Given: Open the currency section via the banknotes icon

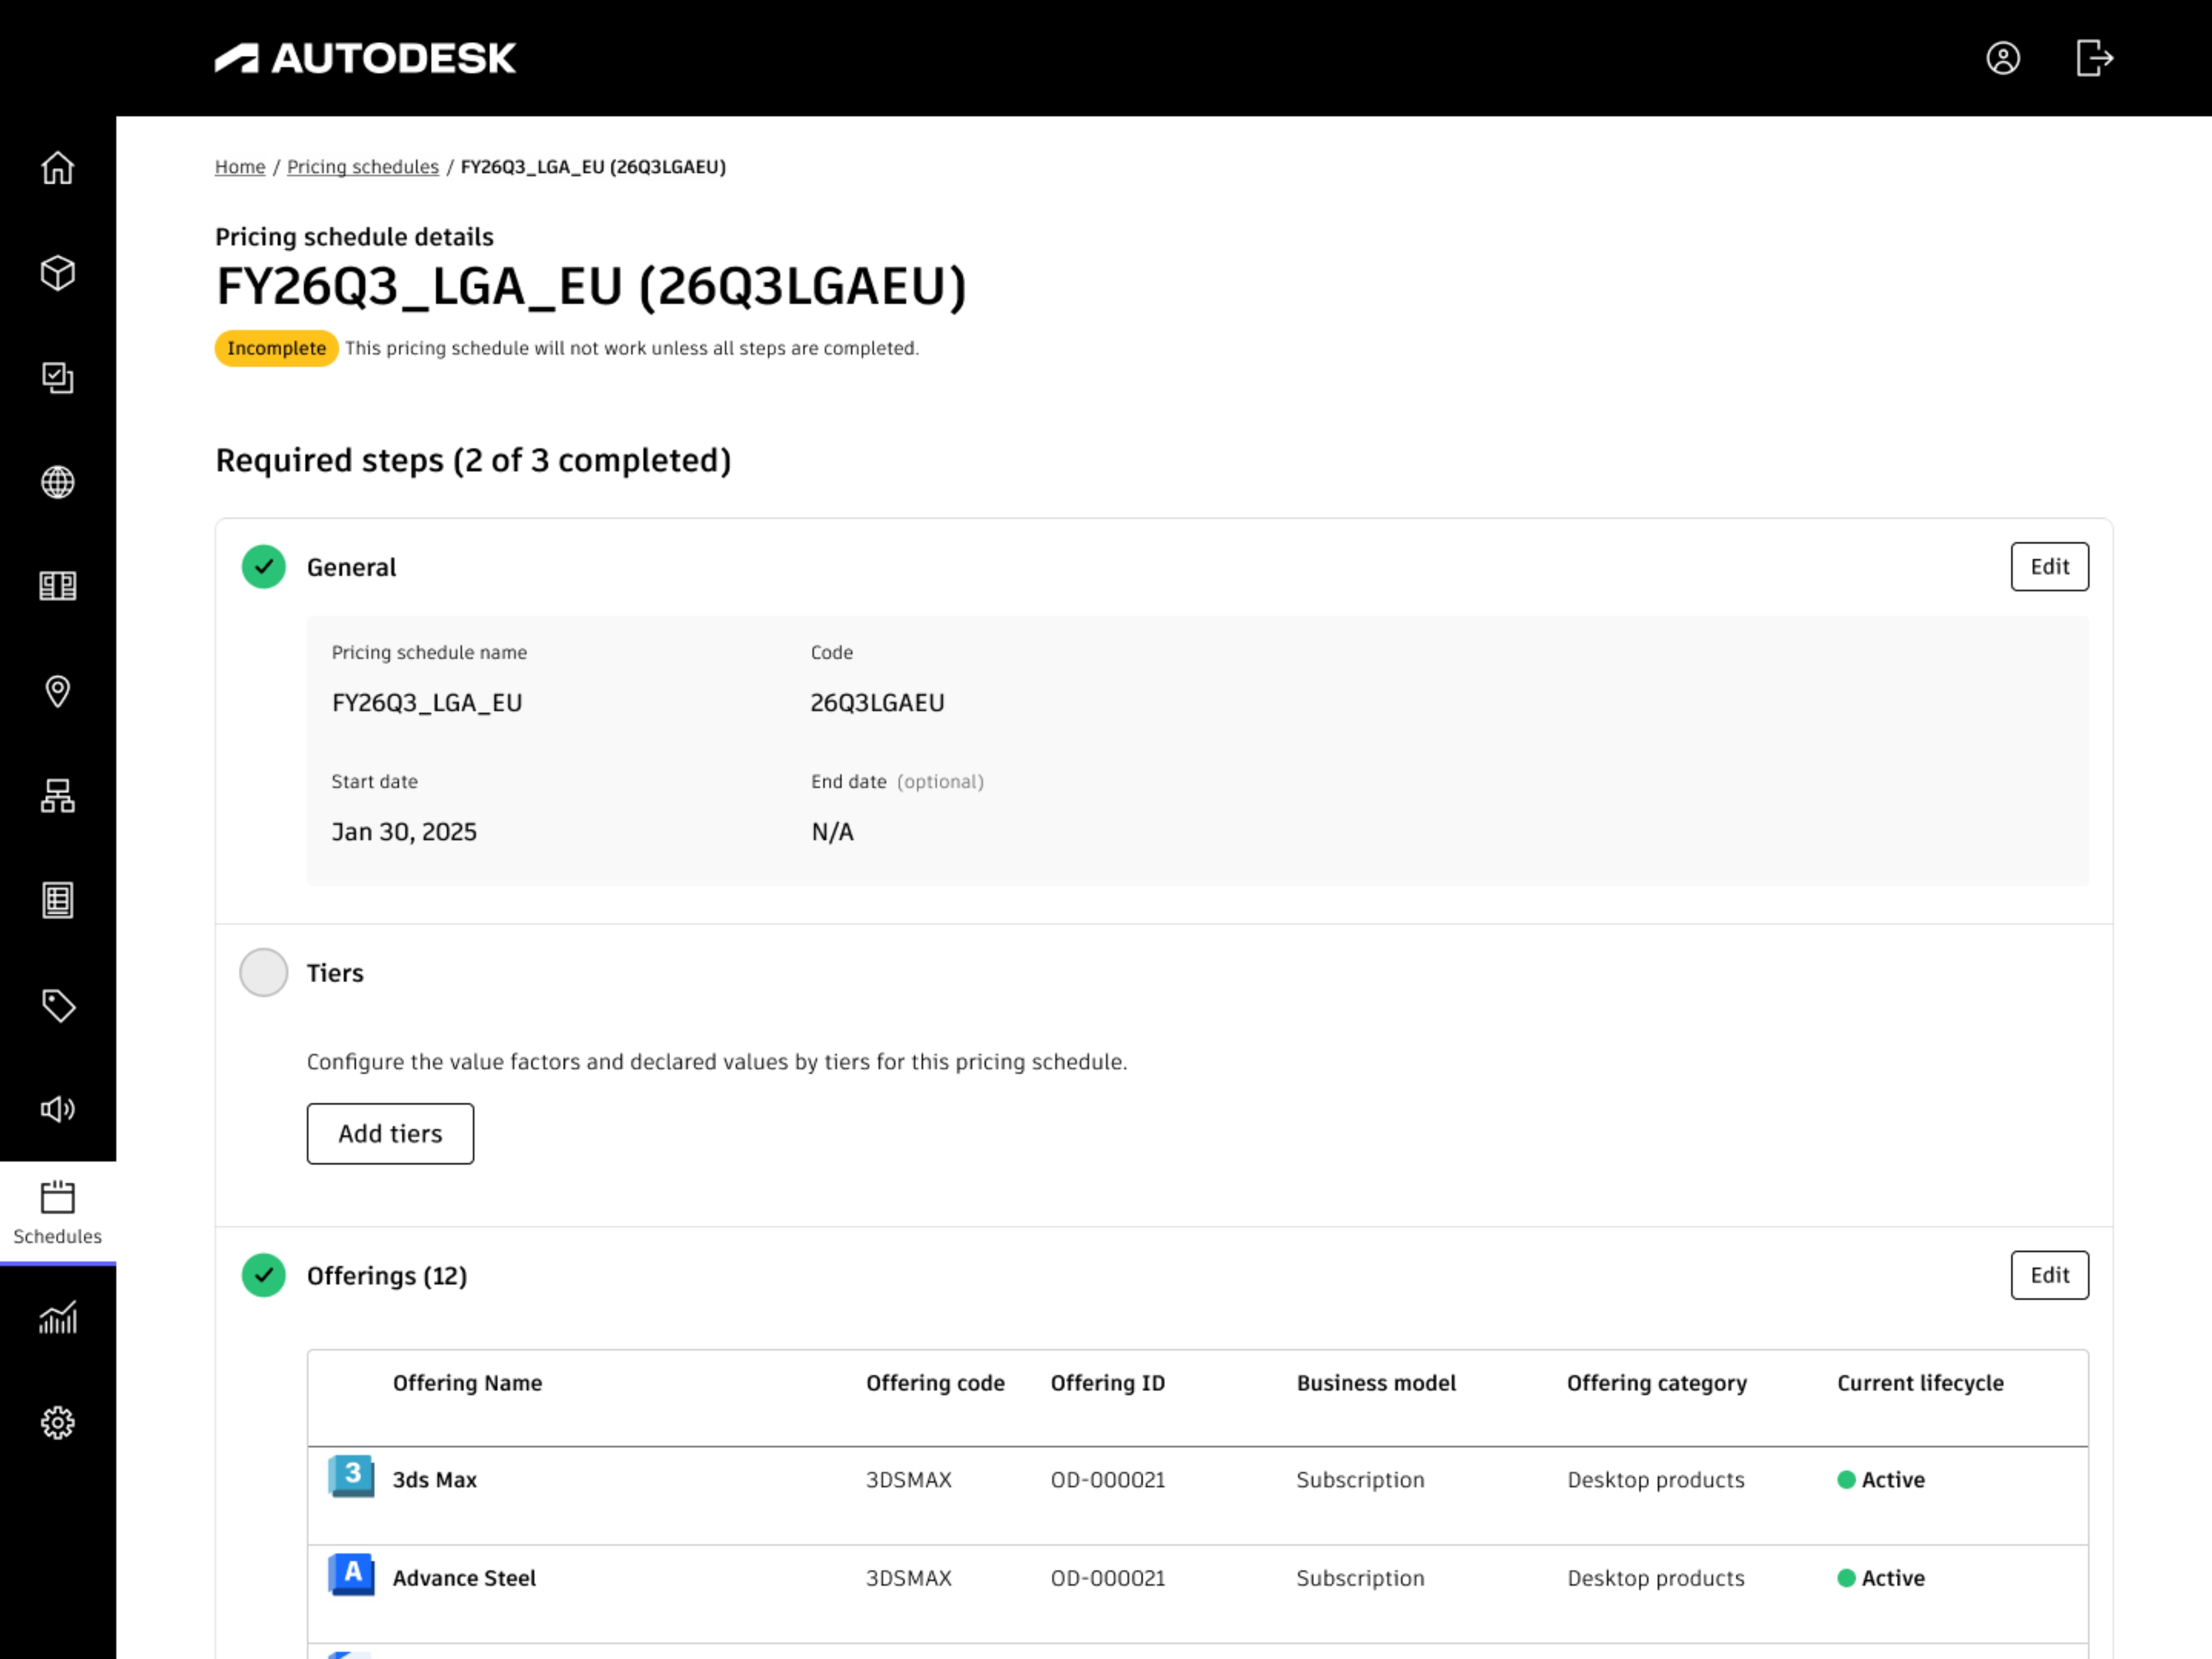Looking at the screenshot, I should [x=58, y=586].
